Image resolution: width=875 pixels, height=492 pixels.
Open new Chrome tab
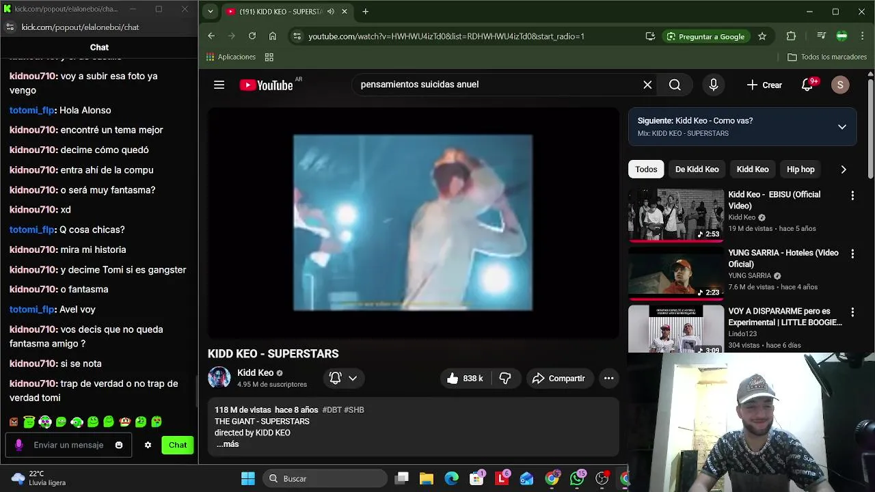click(x=366, y=12)
